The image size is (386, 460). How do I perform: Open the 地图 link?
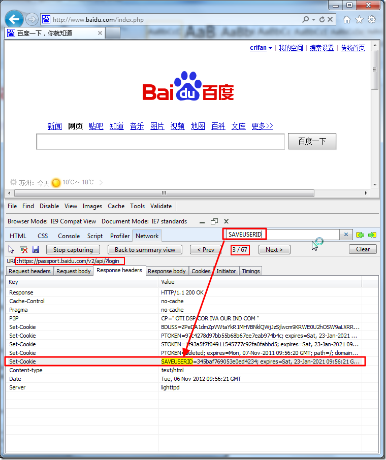[198, 126]
